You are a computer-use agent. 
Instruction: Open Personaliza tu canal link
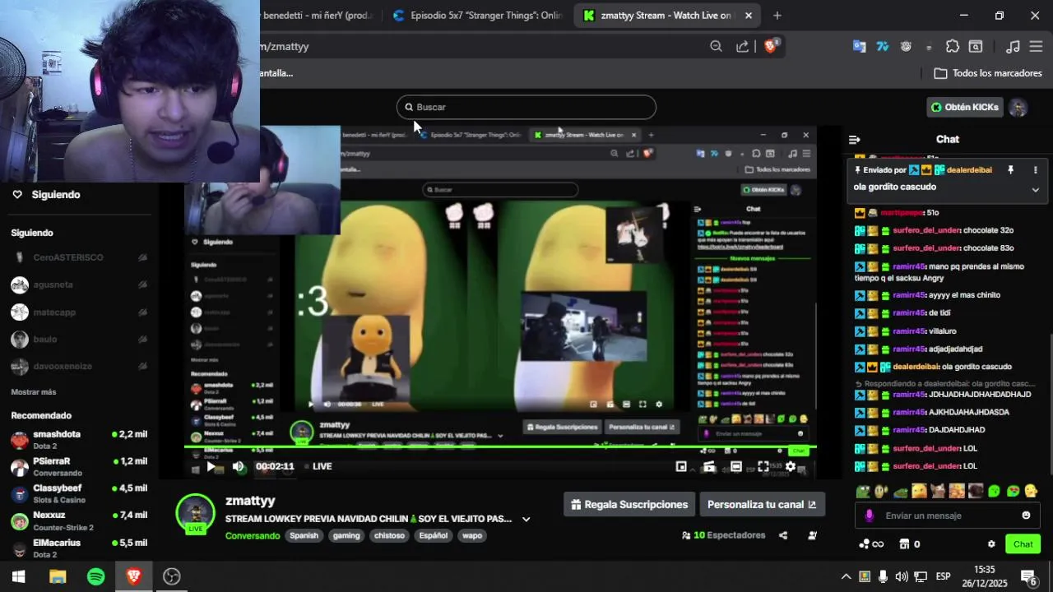[x=762, y=505]
